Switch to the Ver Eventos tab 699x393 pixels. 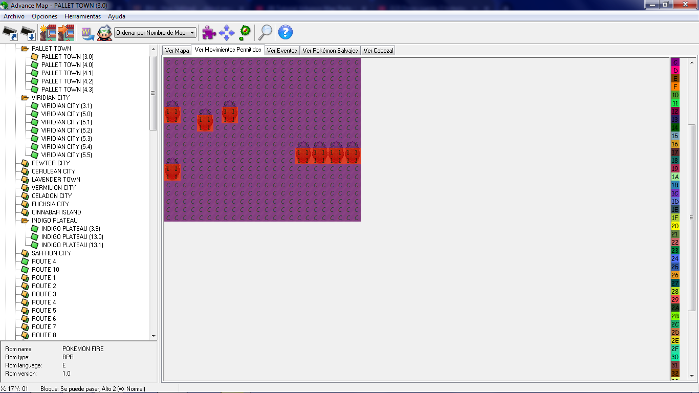coord(281,51)
